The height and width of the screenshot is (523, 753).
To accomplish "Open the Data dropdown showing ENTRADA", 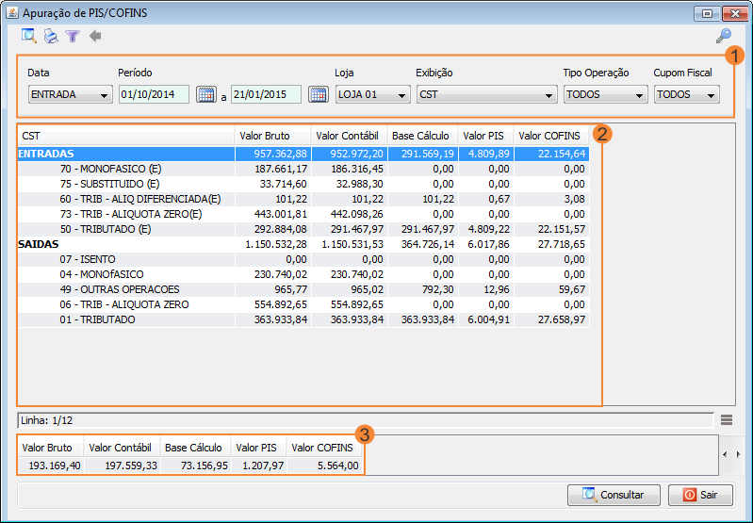I will click(70, 94).
